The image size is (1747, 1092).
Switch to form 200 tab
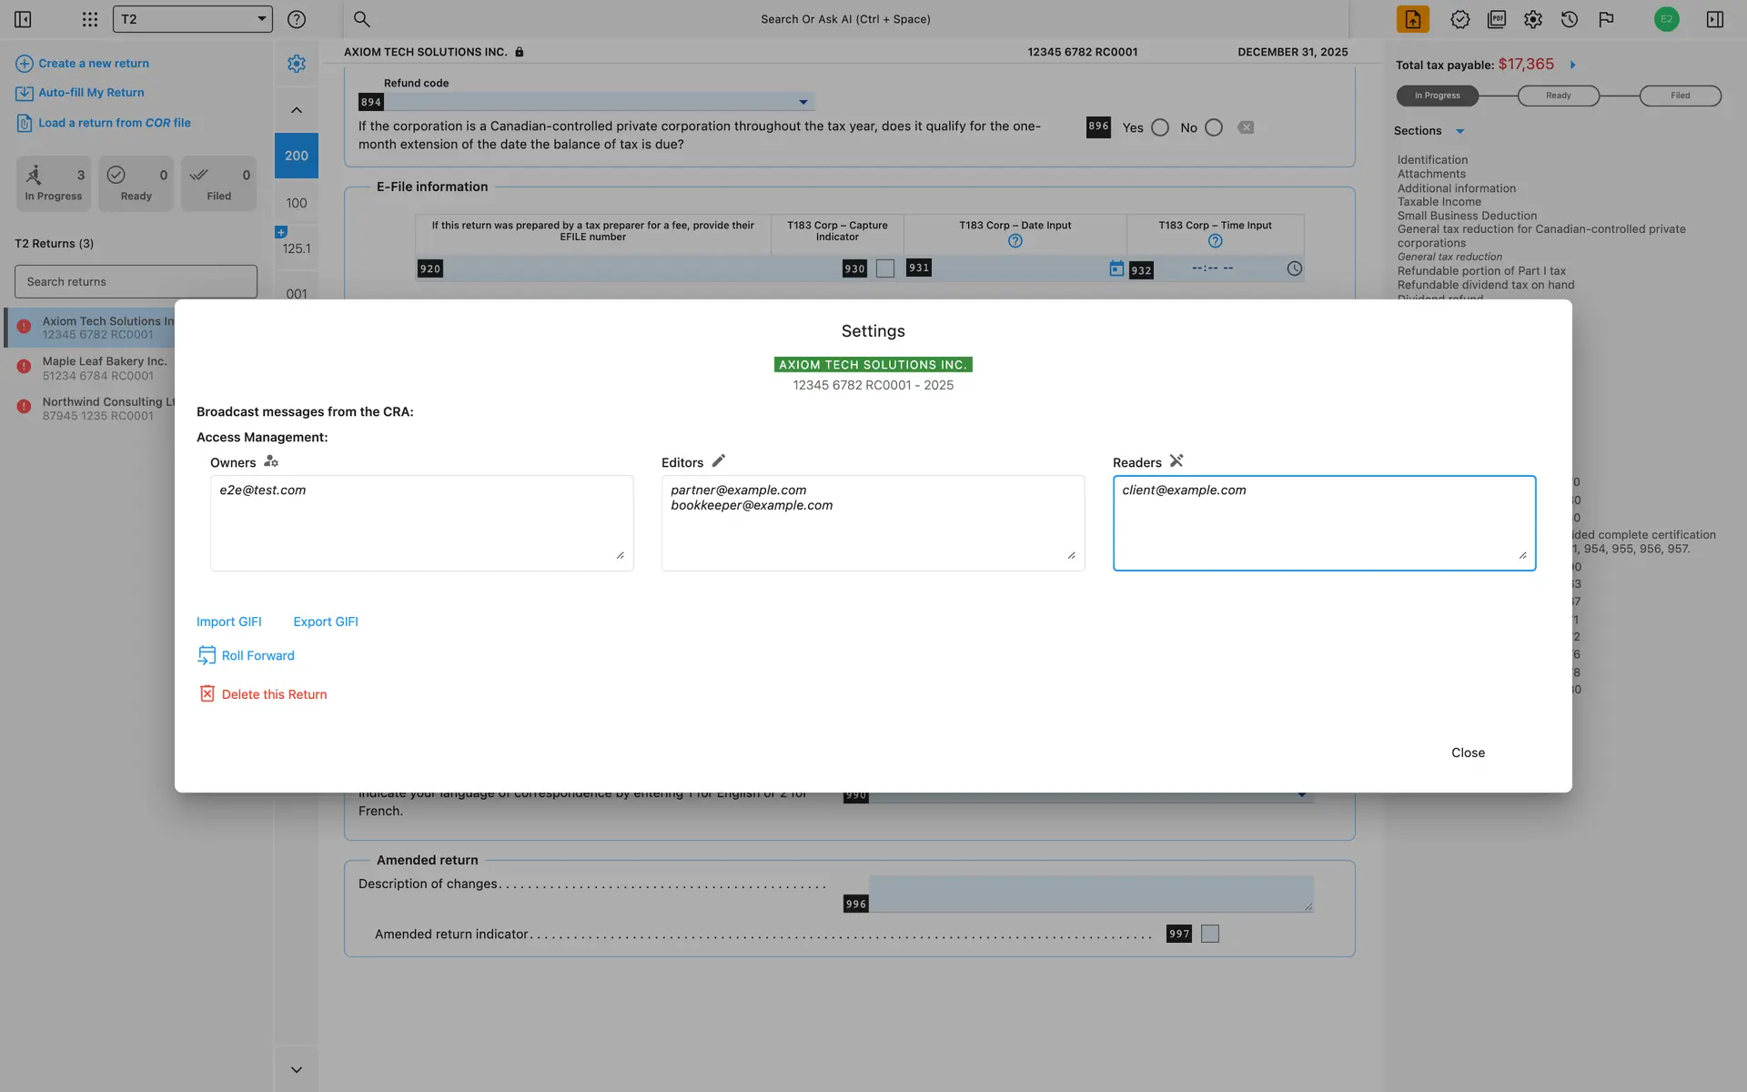tap(297, 156)
